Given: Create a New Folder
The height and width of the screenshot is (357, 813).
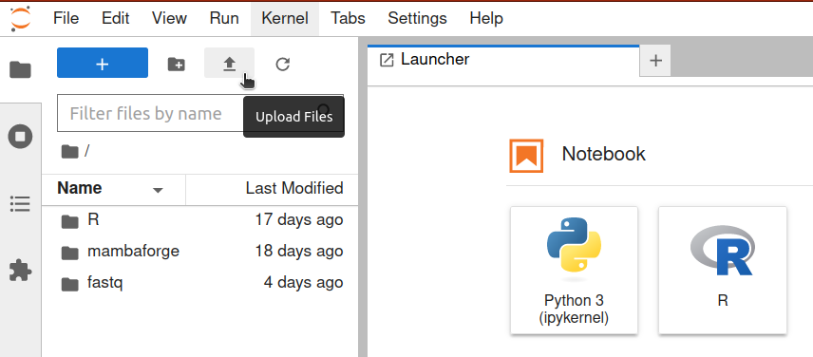Looking at the screenshot, I should pyautogui.click(x=177, y=65).
